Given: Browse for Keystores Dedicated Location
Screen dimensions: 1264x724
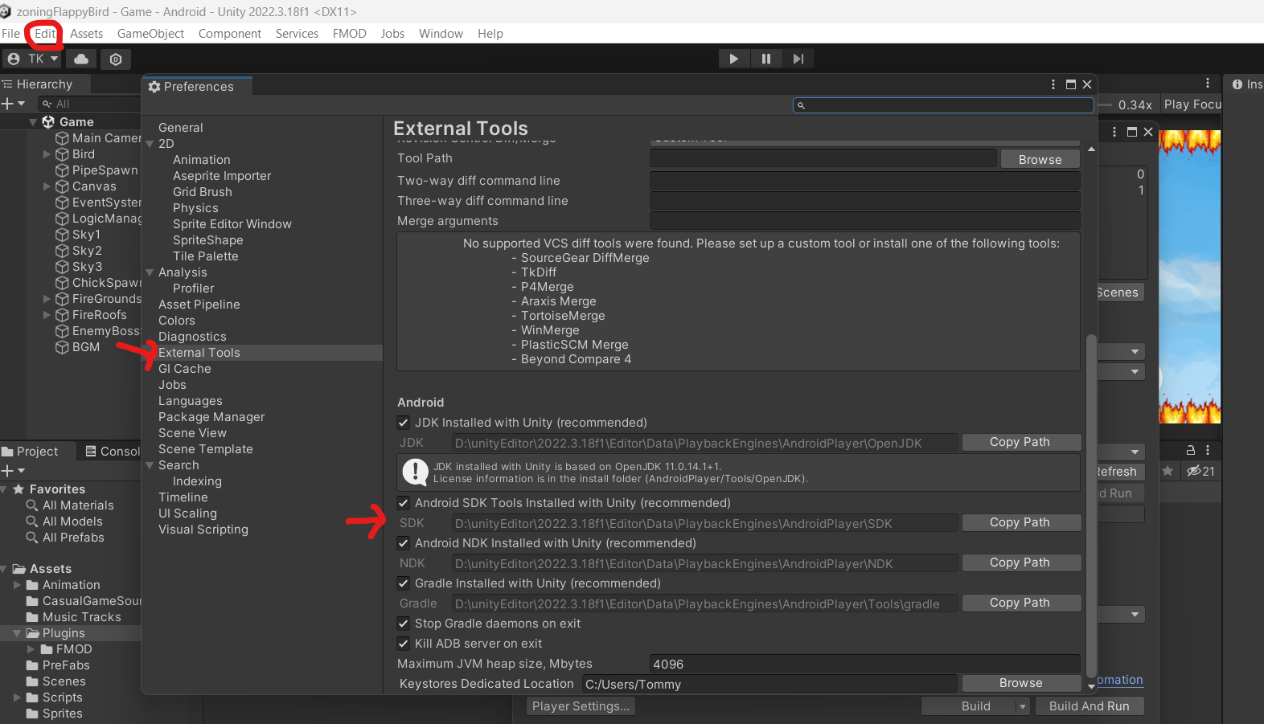Looking at the screenshot, I should pyautogui.click(x=1021, y=683).
